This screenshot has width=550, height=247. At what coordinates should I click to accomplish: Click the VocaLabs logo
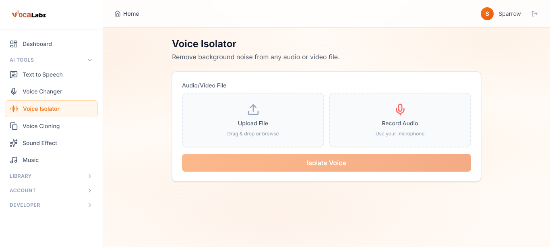point(28,14)
